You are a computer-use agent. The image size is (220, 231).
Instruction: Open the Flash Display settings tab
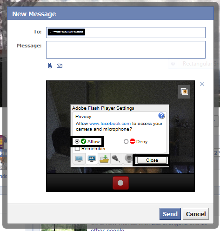pyautogui.click(x=79, y=159)
